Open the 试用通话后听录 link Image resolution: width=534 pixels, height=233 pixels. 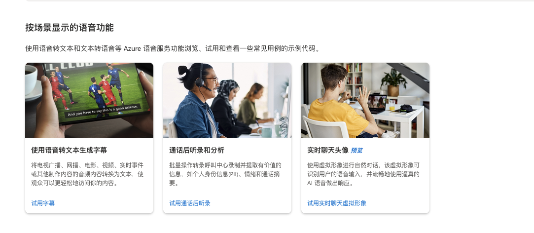[190, 203]
